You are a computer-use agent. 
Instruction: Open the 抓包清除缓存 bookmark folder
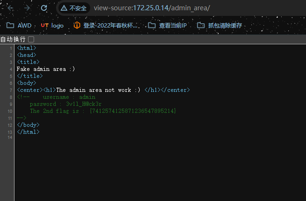[220, 26]
